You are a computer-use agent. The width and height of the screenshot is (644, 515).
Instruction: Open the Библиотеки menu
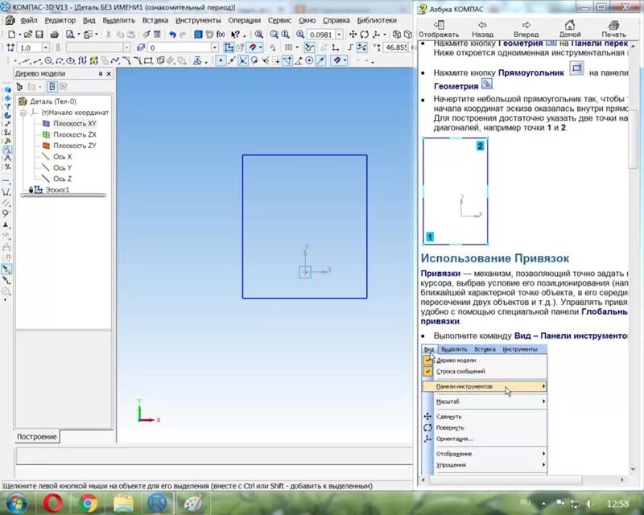(x=377, y=20)
